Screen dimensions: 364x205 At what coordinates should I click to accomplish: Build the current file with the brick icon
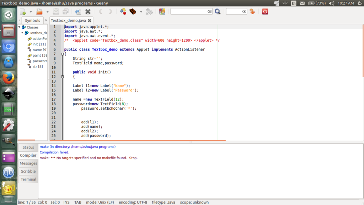133,12
